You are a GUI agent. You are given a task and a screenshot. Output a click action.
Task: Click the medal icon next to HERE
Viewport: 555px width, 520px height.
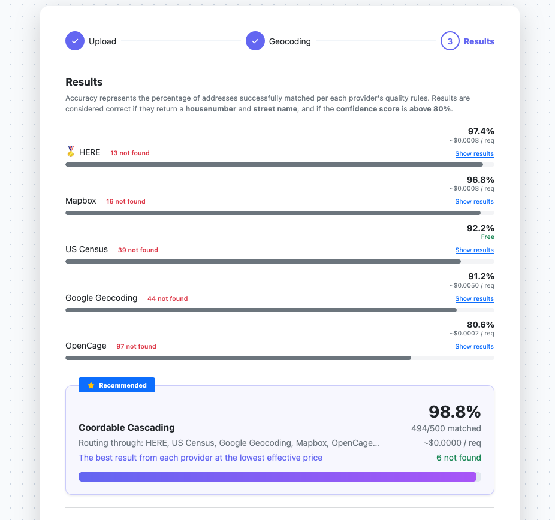(x=71, y=152)
